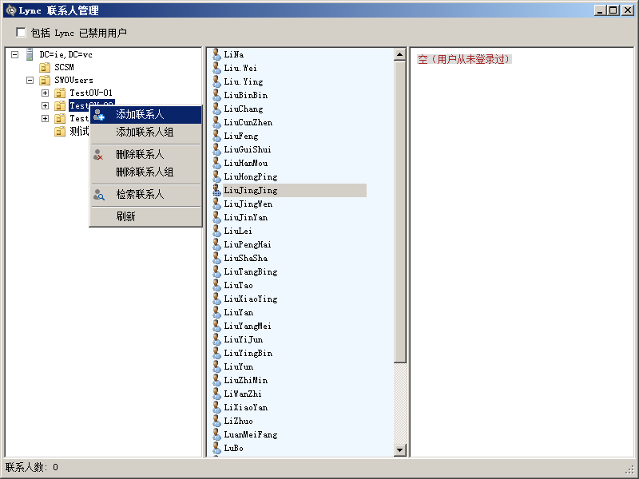Select user LiuXiaoYing in the list
Screen dimensions: 639x479
(x=251, y=299)
